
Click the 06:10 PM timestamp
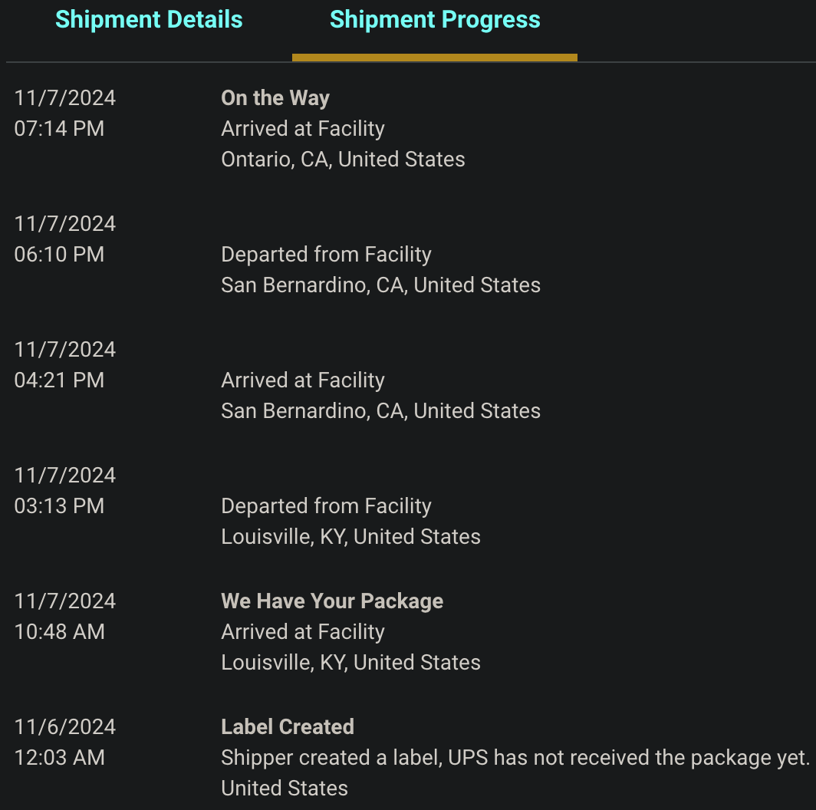coord(59,255)
